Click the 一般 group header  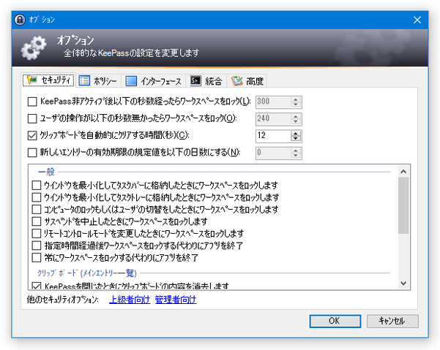coord(46,172)
